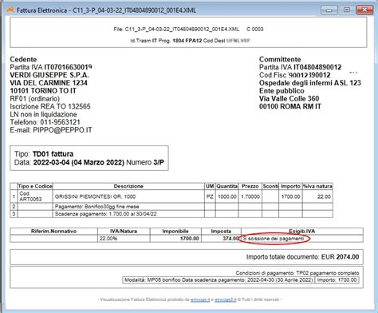Viewport: 378px width, 313px height.
Task: Click 10101 TORINO TO IT line
Action: click(43, 91)
